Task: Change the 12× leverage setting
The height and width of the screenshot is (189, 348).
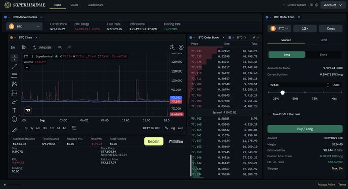Action: (305, 29)
